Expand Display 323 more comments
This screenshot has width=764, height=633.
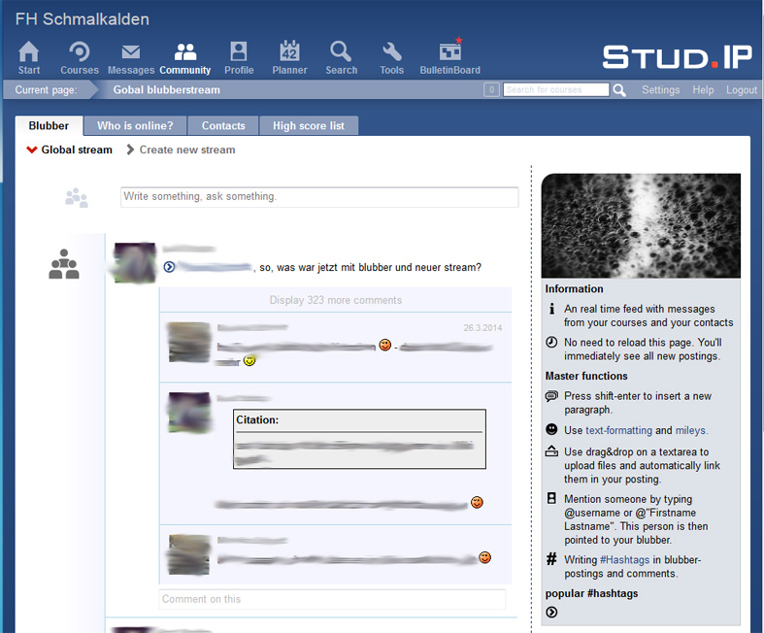(x=336, y=300)
